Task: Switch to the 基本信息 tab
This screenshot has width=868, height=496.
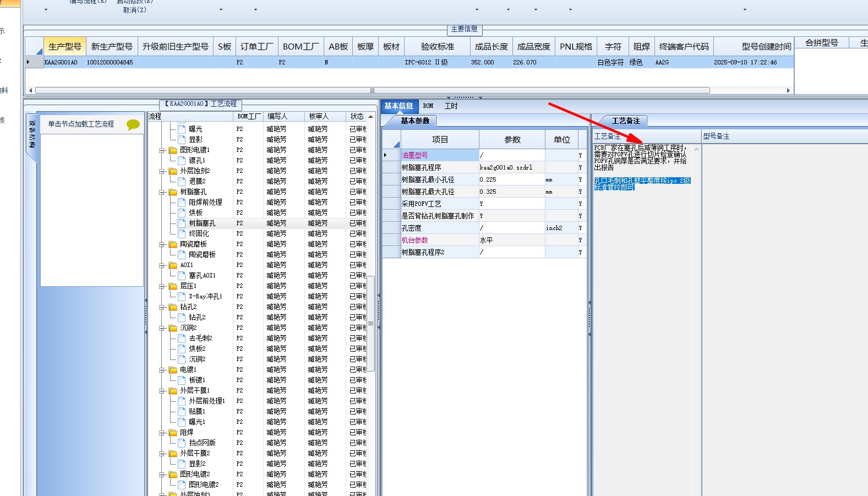Action: tap(398, 106)
